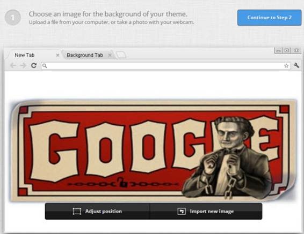Click the preview window maximize button
Viewport: 304px width, 234px height.
(x=287, y=50)
